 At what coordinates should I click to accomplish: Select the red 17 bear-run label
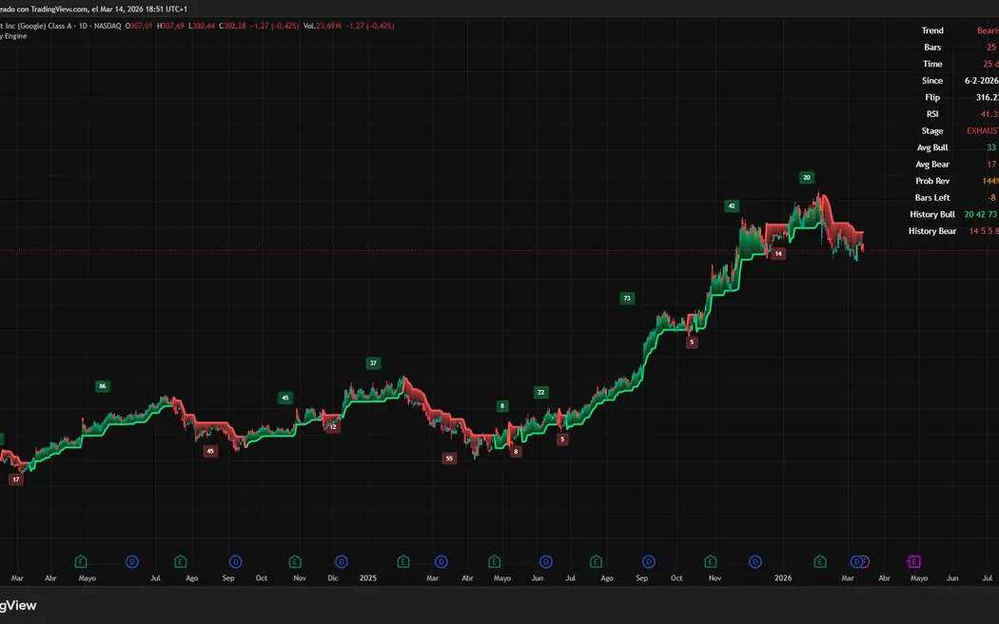[x=16, y=479]
